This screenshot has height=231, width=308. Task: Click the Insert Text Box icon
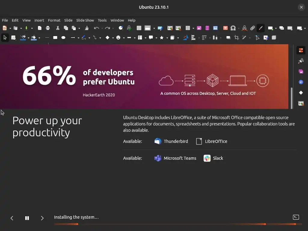point(225,28)
